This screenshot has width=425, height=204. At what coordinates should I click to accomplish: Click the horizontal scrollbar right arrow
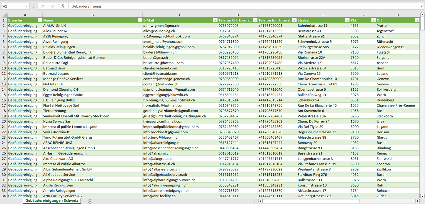[417, 201]
